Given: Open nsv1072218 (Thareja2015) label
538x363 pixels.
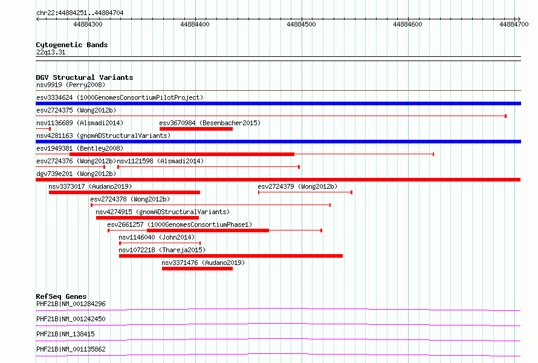Looking at the screenshot, I should 162,250.
